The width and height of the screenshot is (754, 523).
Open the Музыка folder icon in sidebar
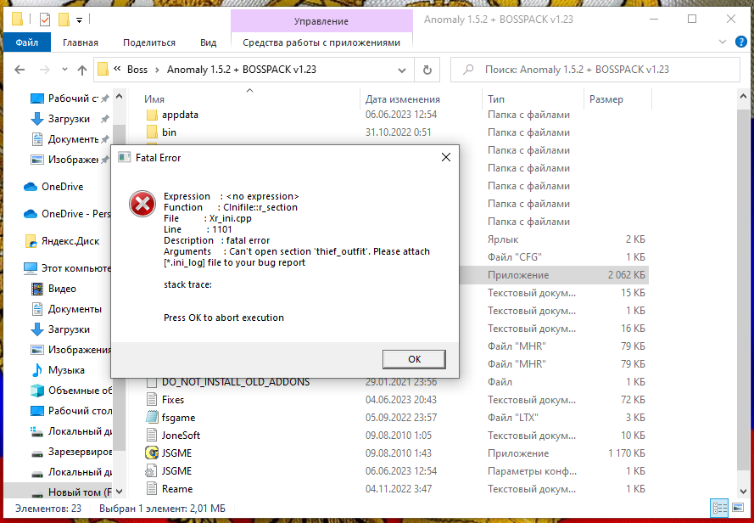pos(37,370)
